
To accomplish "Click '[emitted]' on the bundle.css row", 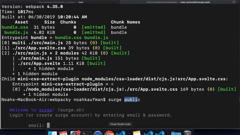I will click(x=93, y=27).
